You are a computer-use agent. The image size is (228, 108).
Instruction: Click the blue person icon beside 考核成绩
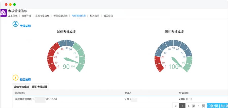(15, 24)
